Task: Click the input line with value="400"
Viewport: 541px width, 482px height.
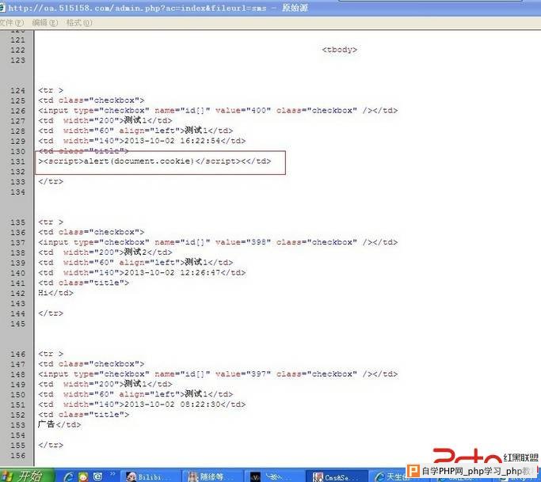Action: 218,111
